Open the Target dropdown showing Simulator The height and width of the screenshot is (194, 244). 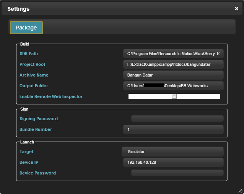(173, 152)
